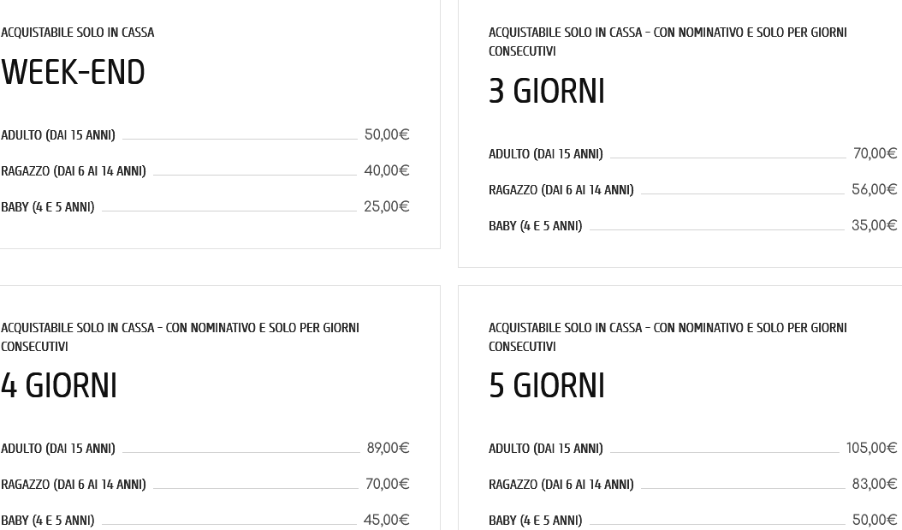Select week-end Ragazzo price 40,00€

[x=387, y=170]
